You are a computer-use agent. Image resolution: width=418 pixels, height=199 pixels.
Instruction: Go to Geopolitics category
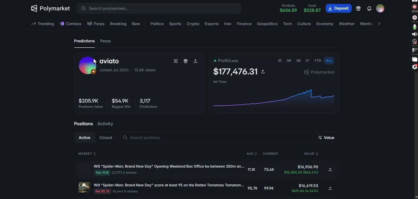click(267, 24)
